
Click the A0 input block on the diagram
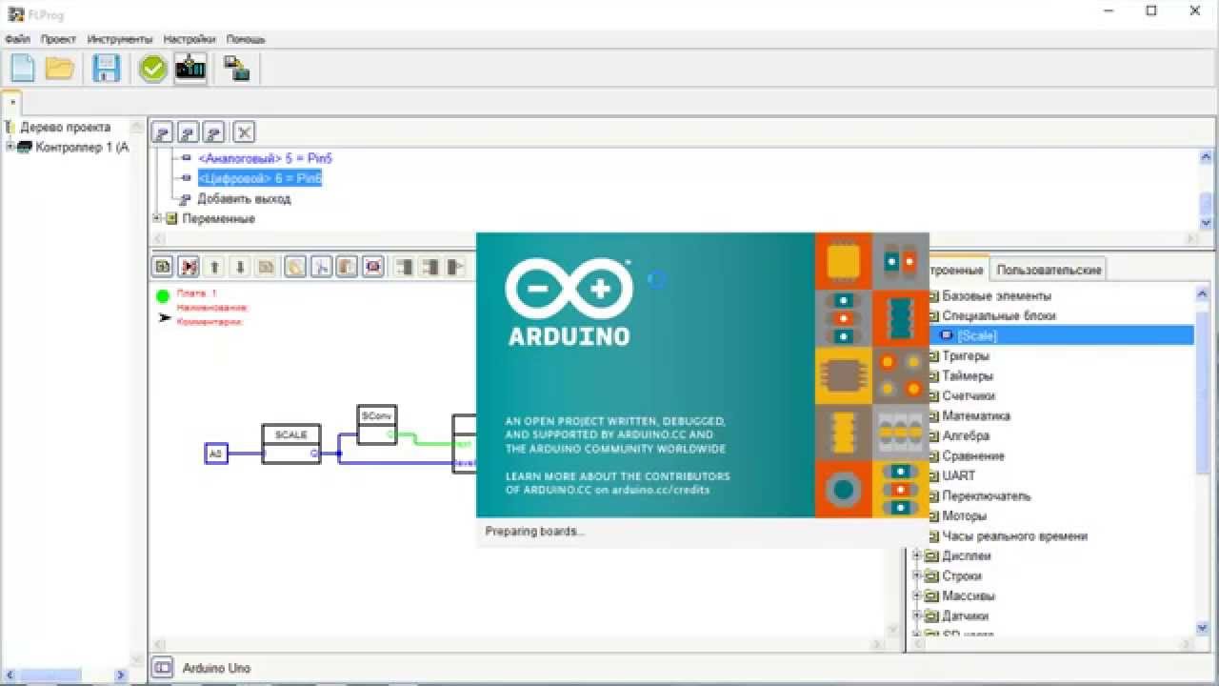(216, 454)
